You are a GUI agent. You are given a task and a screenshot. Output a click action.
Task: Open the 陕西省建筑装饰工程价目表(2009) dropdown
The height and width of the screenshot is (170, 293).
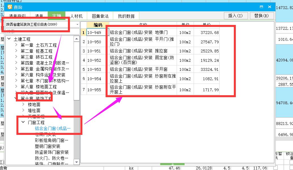(x=77, y=25)
